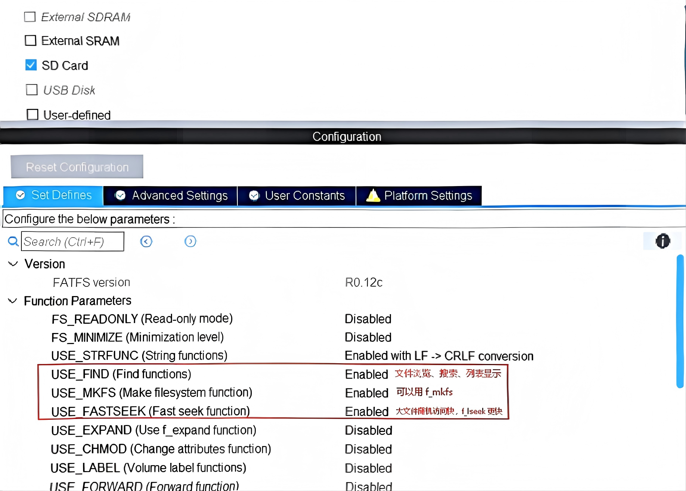Select the FS_MINIMIZE (Minimization level) parameter
Image resolution: width=686 pixels, height=491 pixels.
[x=137, y=337]
